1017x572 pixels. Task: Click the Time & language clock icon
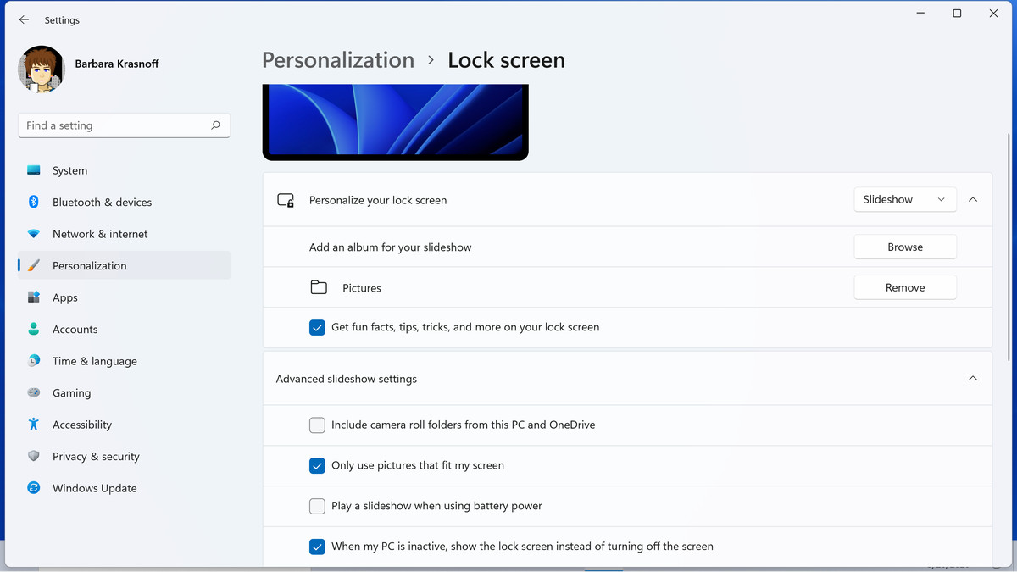tap(34, 361)
